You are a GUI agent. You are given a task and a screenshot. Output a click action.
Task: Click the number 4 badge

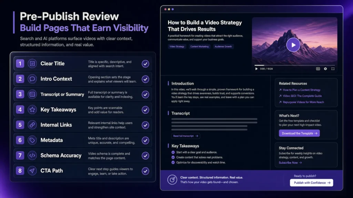point(20,110)
